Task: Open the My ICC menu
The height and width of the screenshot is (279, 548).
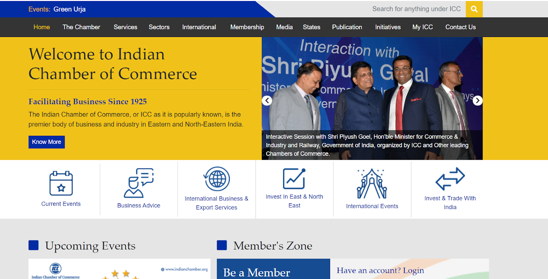Action: click(x=423, y=27)
